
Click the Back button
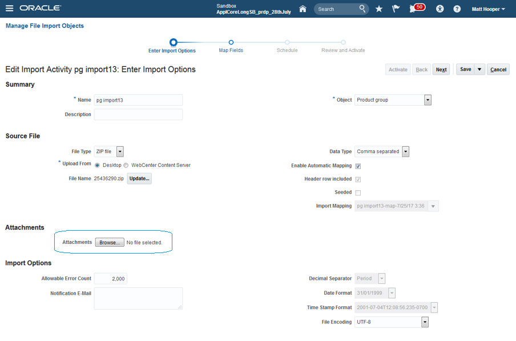pos(422,70)
